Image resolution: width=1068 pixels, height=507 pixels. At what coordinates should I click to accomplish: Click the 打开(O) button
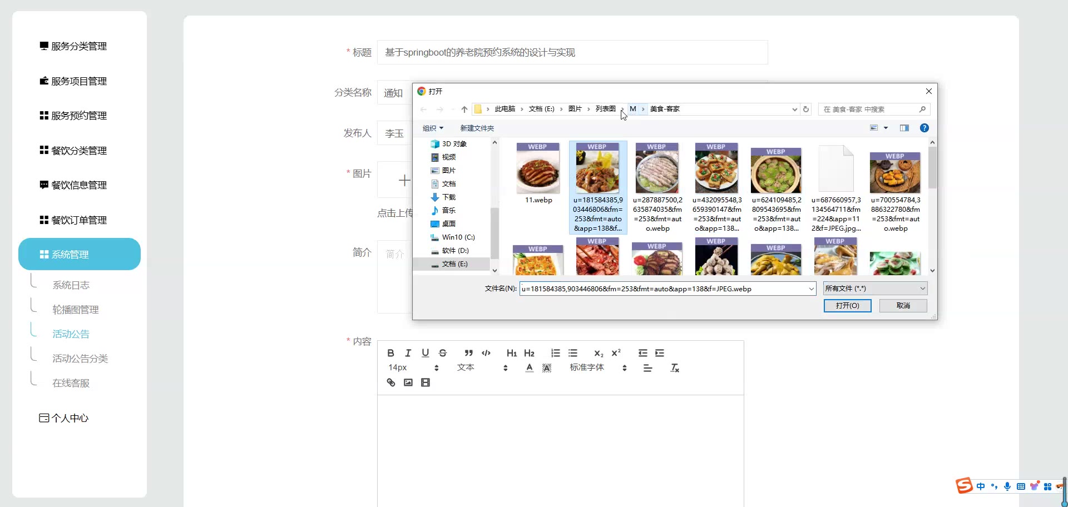pos(847,306)
